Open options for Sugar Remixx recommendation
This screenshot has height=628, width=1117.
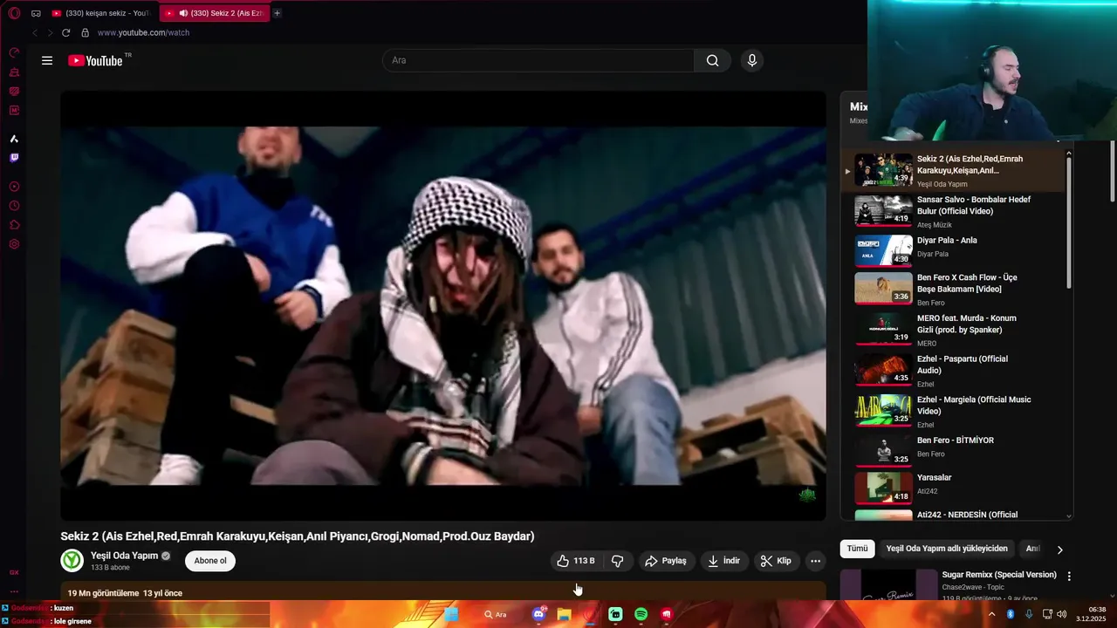coord(1069,577)
